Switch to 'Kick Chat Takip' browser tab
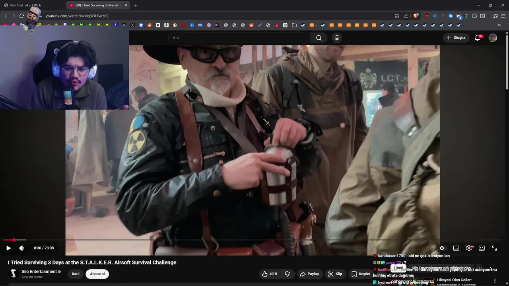Viewport: 509px width, 286px height. 33,5
